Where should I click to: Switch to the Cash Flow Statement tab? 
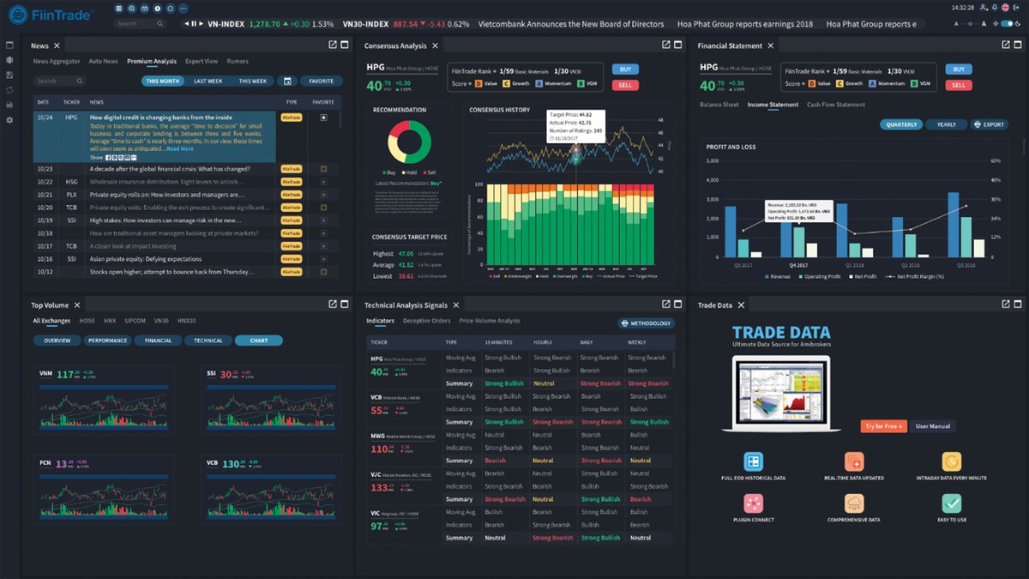pyautogui.click(x=835, y=105)
